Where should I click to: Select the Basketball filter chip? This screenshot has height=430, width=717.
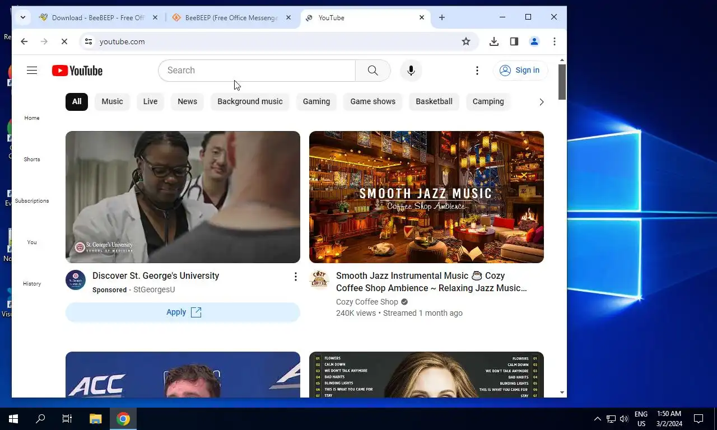pos(434,101)
